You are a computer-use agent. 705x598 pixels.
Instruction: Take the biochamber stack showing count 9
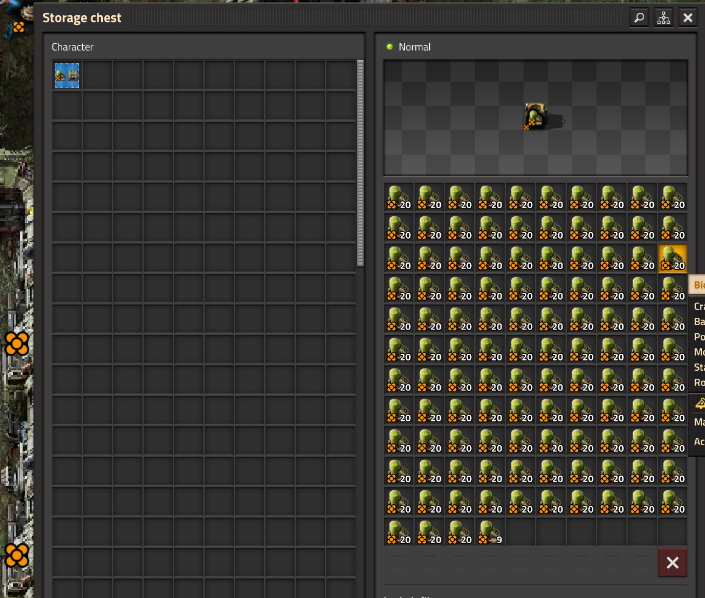490,532
